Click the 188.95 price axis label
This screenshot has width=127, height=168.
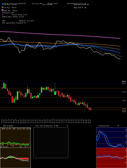124,100
